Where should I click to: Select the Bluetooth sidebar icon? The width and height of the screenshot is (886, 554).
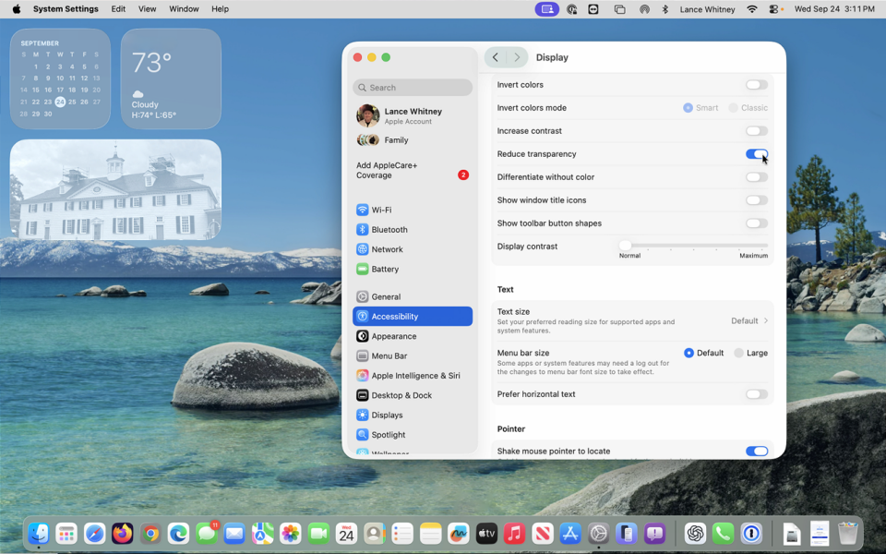(x=363, y=230)
